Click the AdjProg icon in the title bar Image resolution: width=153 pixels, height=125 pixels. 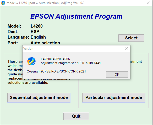tap(3, 3)
